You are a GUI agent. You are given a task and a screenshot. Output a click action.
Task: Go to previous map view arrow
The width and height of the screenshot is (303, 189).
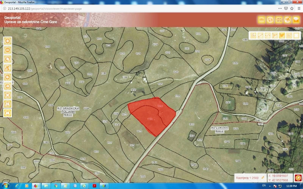(x=8, y=77)
